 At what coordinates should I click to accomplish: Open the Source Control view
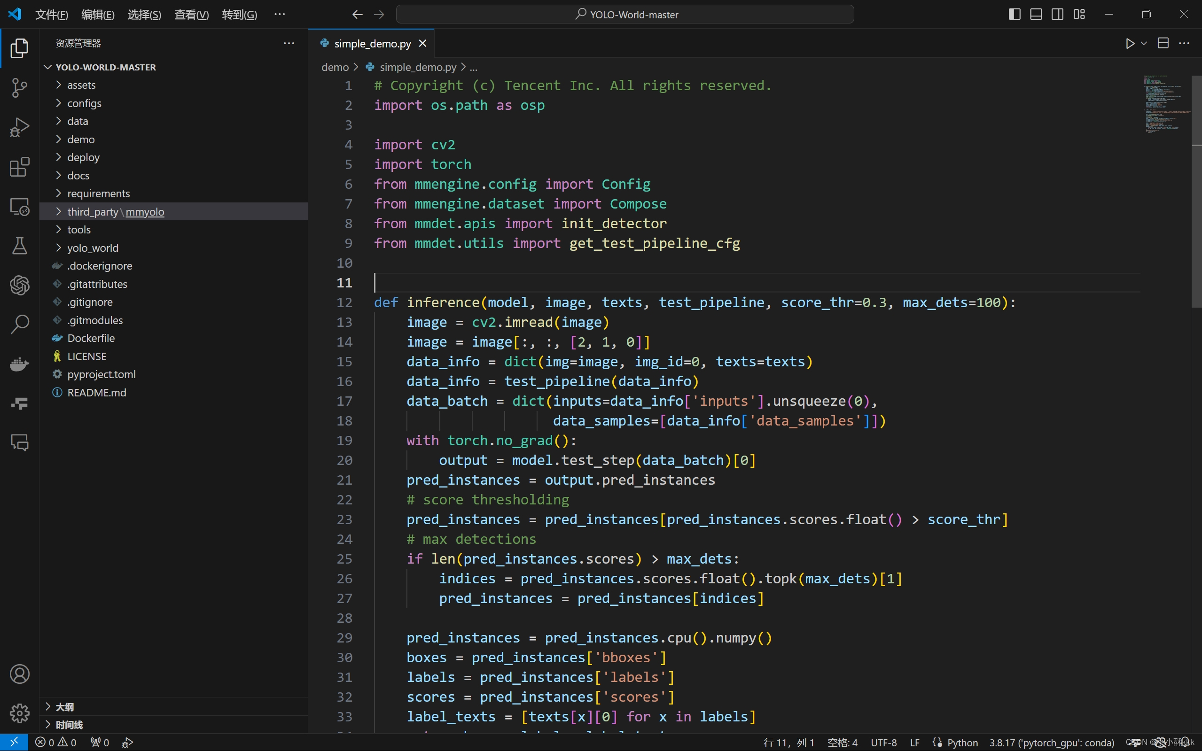point(19,88)
